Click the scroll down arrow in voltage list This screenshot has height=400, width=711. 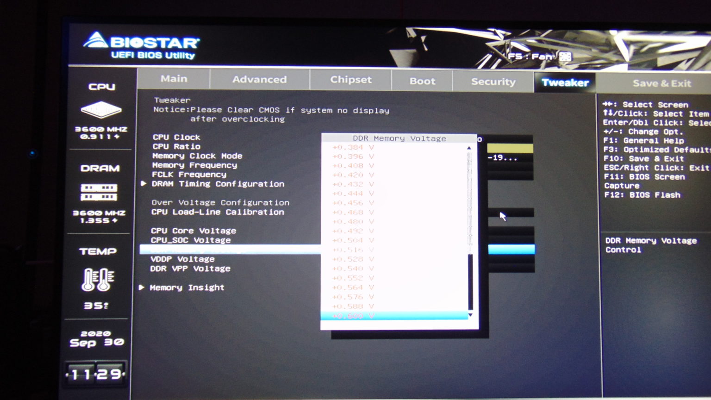[470, 315]
